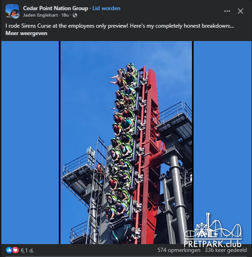Expand post text with Meer weergeven
The height and width of the screenshot is (257, 252).
(x=26, y=33)
